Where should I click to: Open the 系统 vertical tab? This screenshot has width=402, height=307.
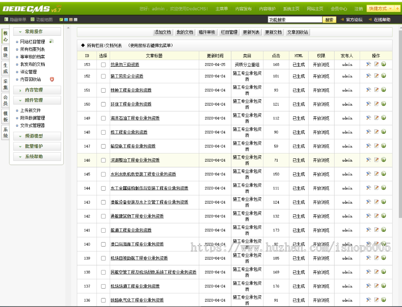click(5, 132)
